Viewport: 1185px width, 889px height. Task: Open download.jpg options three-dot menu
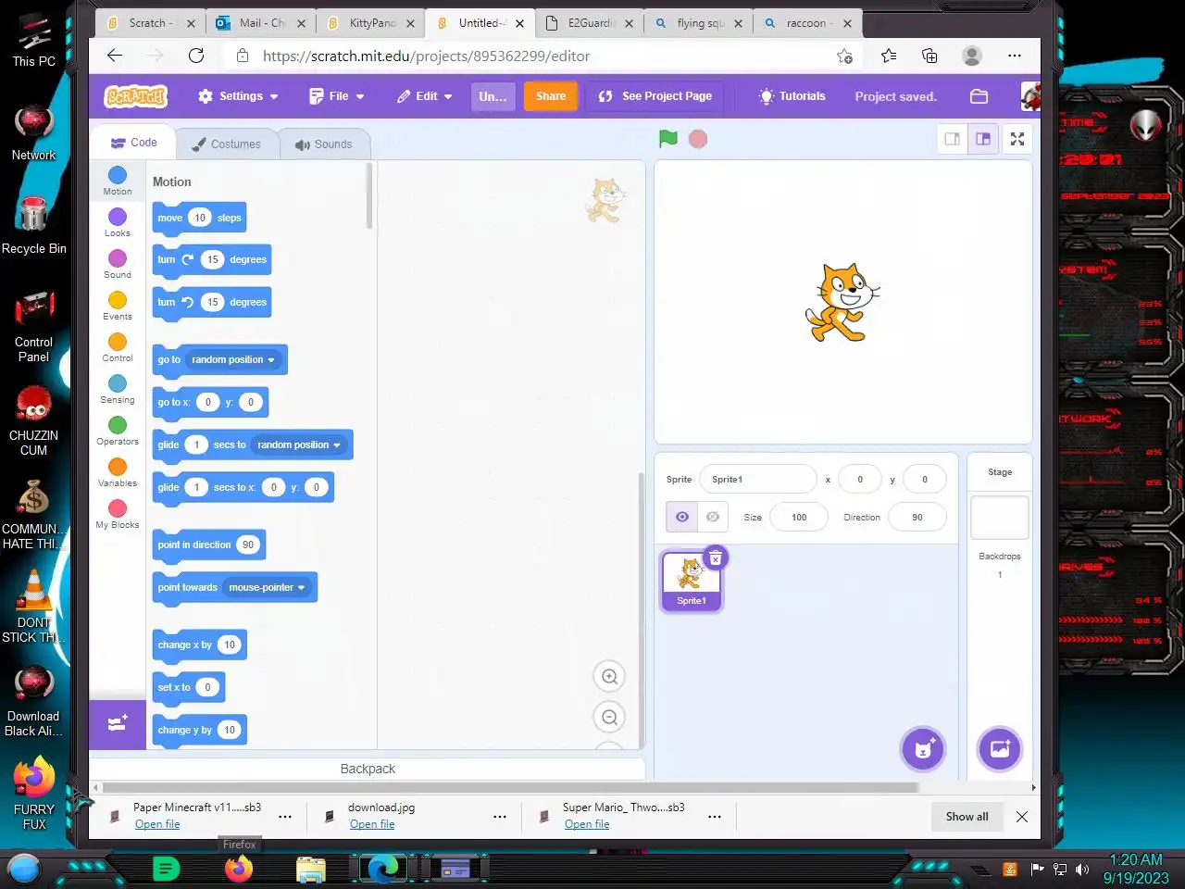point(500,817)
